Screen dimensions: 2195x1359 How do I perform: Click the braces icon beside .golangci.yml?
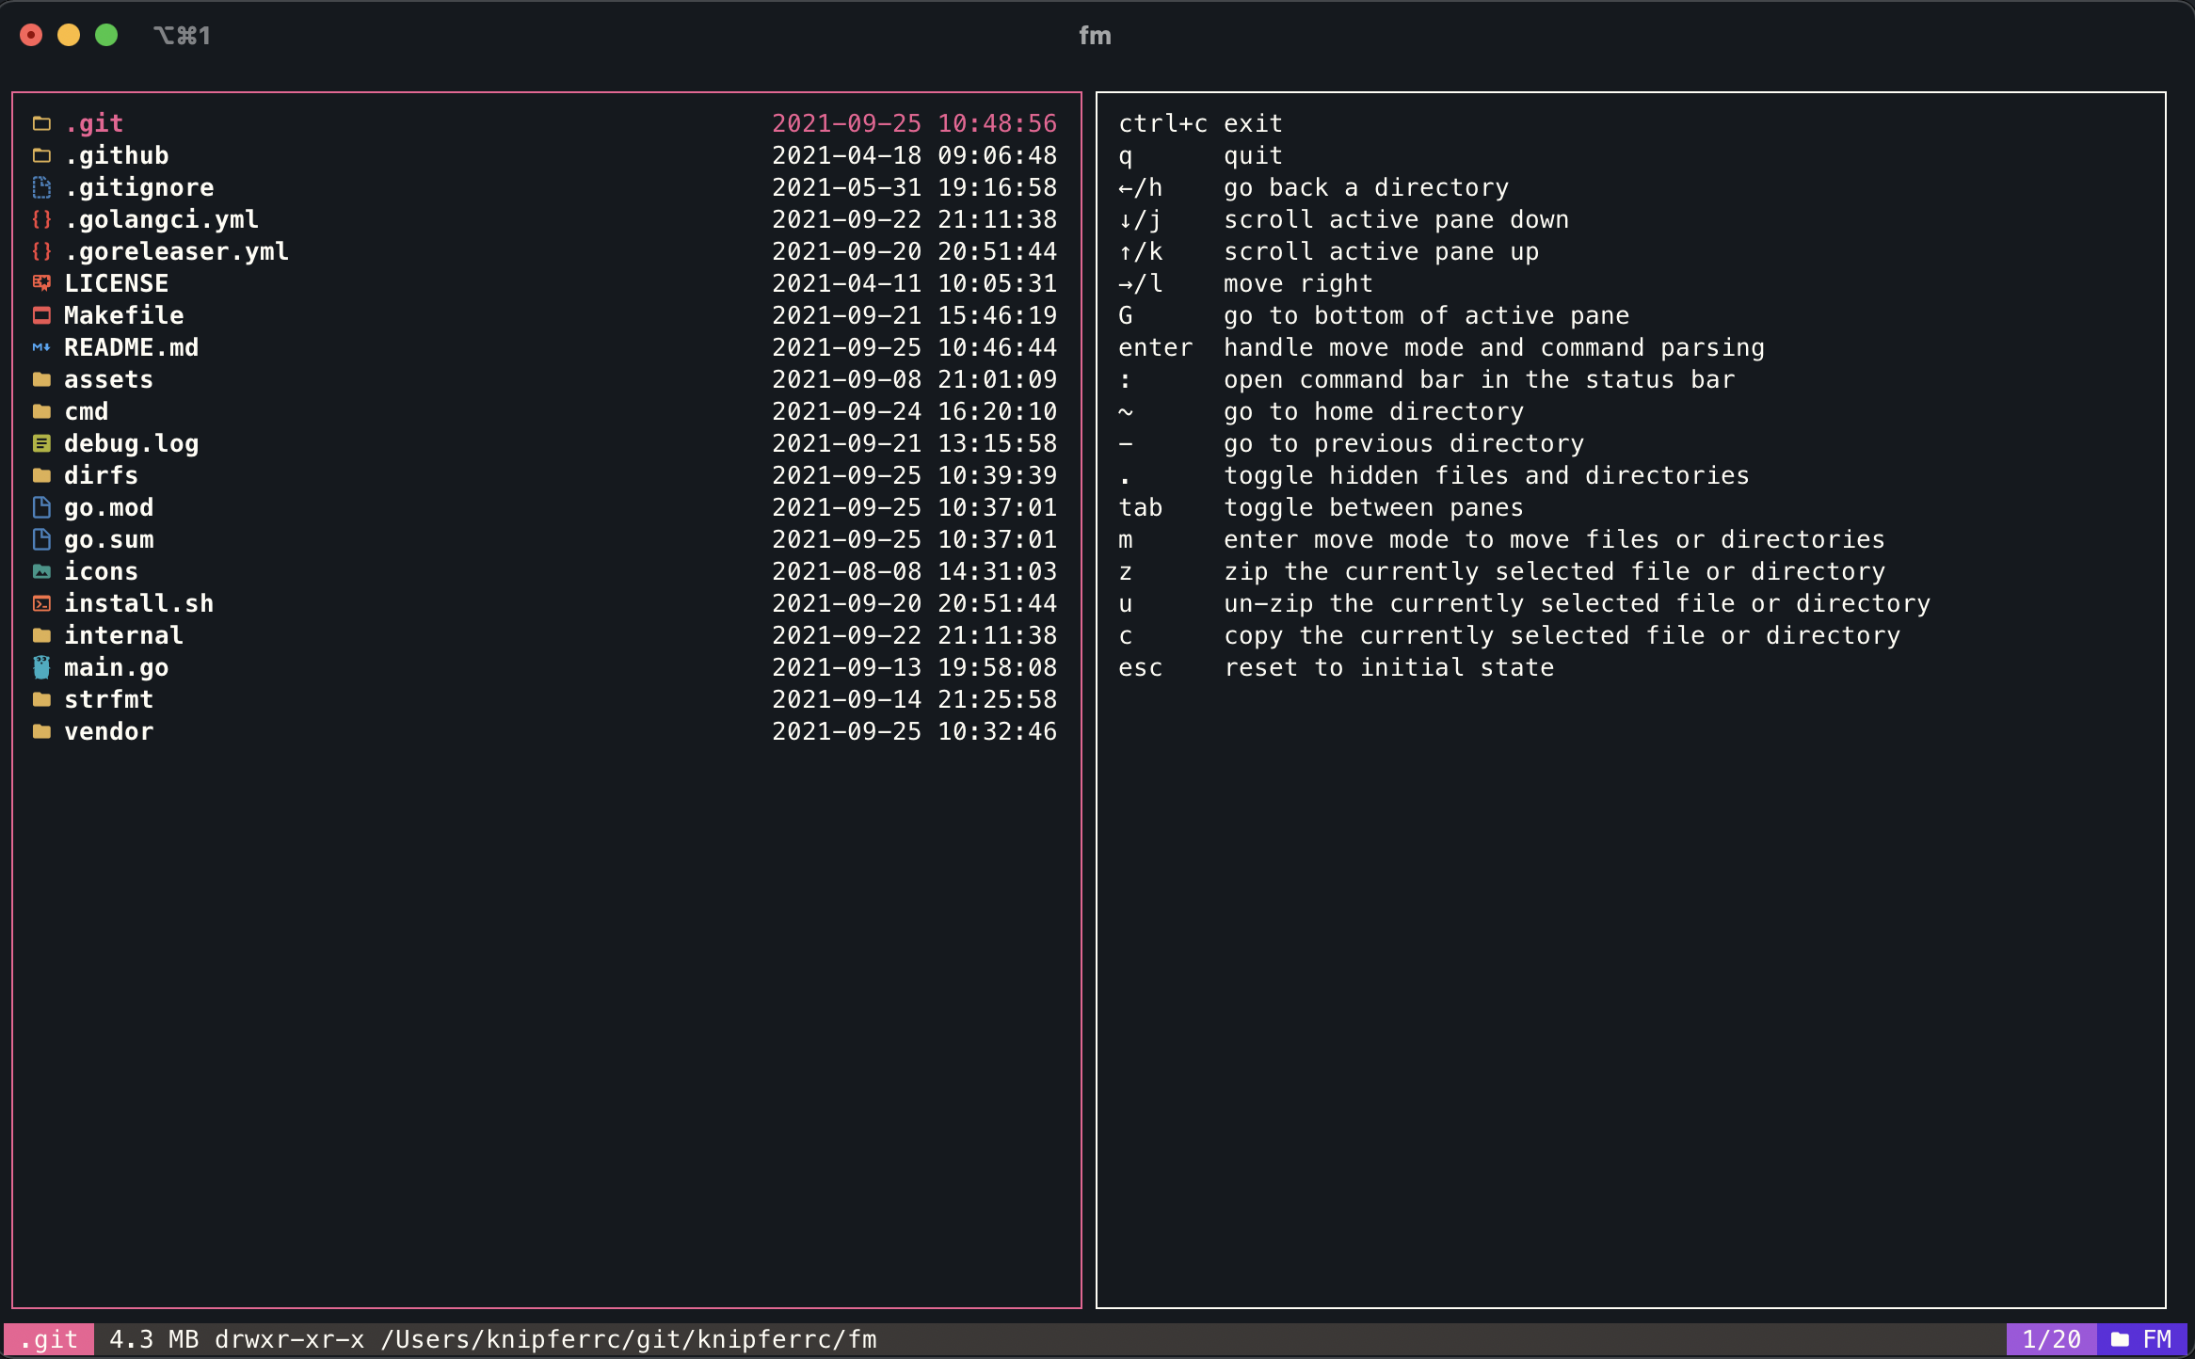point(41,219)
